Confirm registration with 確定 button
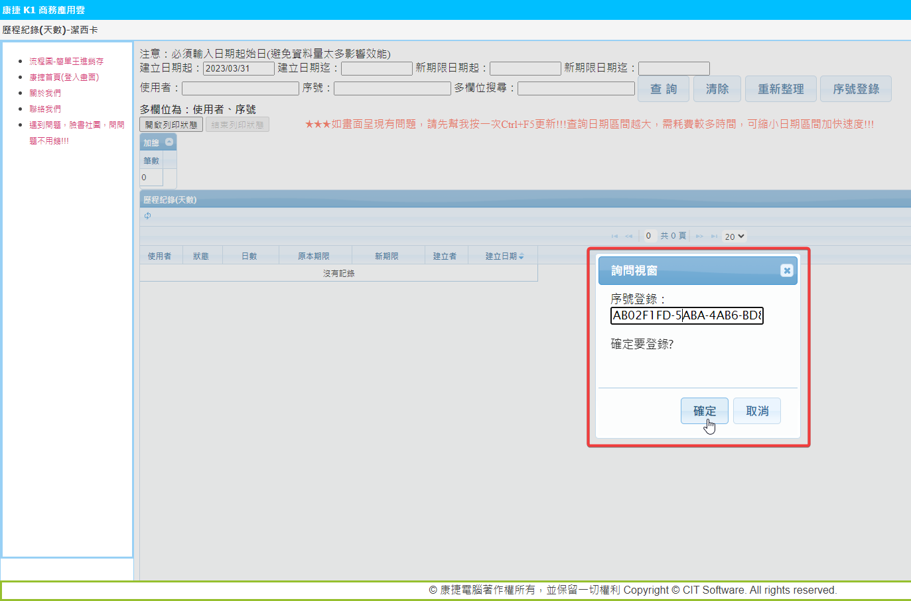Image resolution: width=911 pixels, height=601 pixels. click(x=704, y=411)
